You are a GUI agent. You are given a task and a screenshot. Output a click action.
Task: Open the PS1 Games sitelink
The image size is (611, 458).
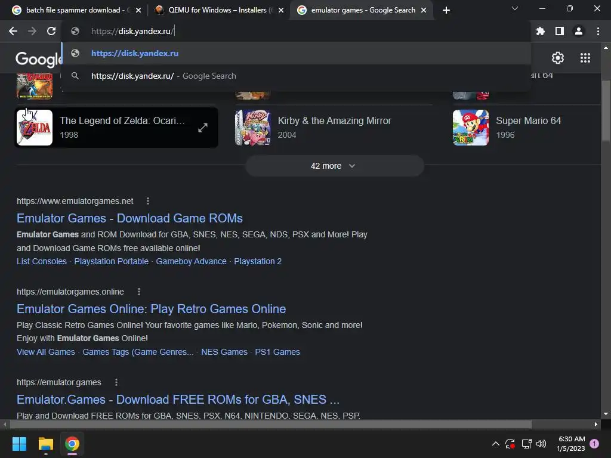pyautogui.click(x=277, y=352)
